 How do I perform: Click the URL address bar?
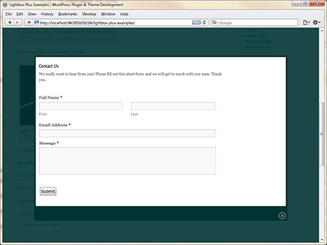116,22
